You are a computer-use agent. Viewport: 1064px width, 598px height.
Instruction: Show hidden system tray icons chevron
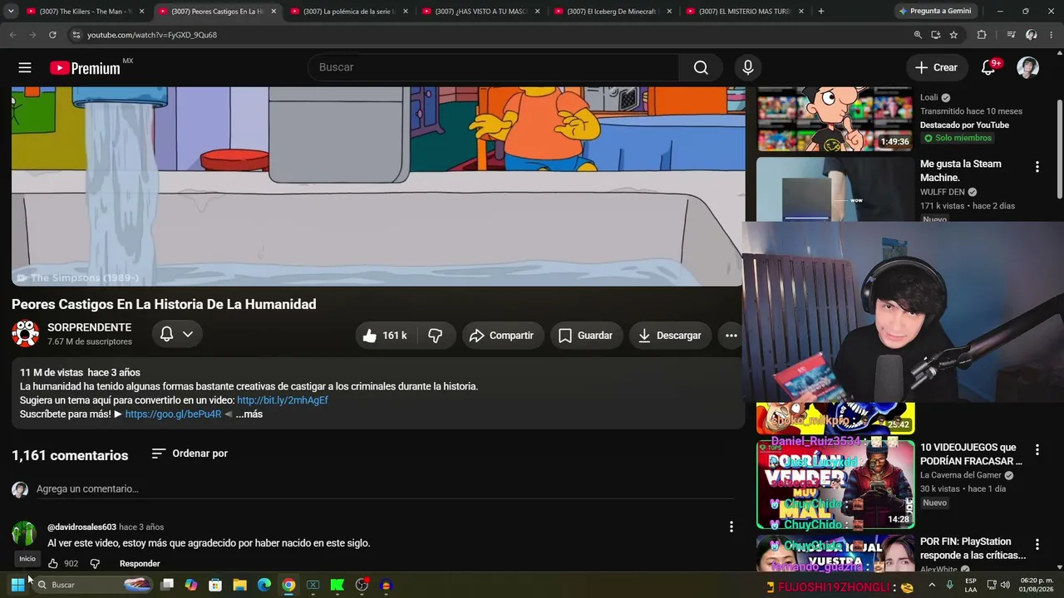[x=931, y=585]
